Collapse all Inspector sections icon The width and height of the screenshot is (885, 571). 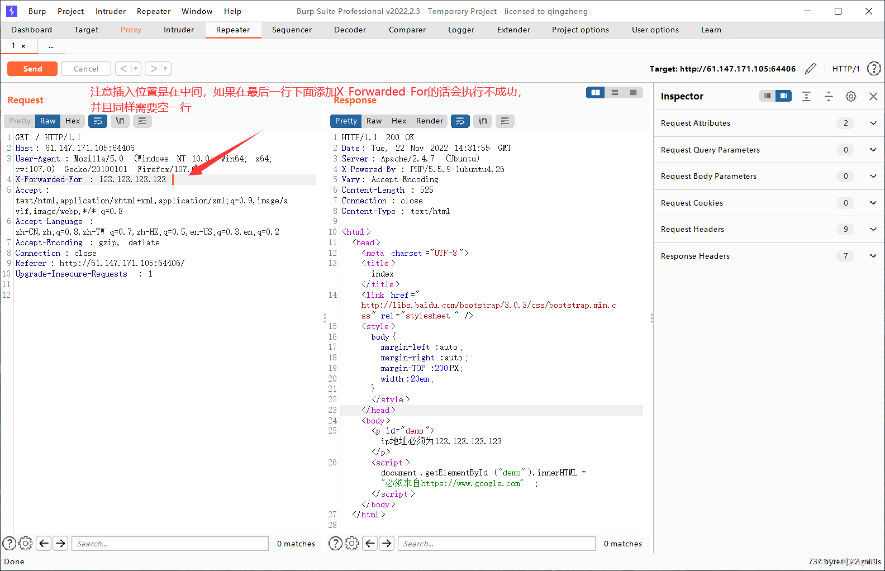829,96
